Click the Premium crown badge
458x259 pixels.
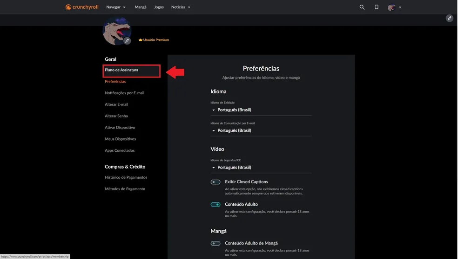[x=140, y=40]
